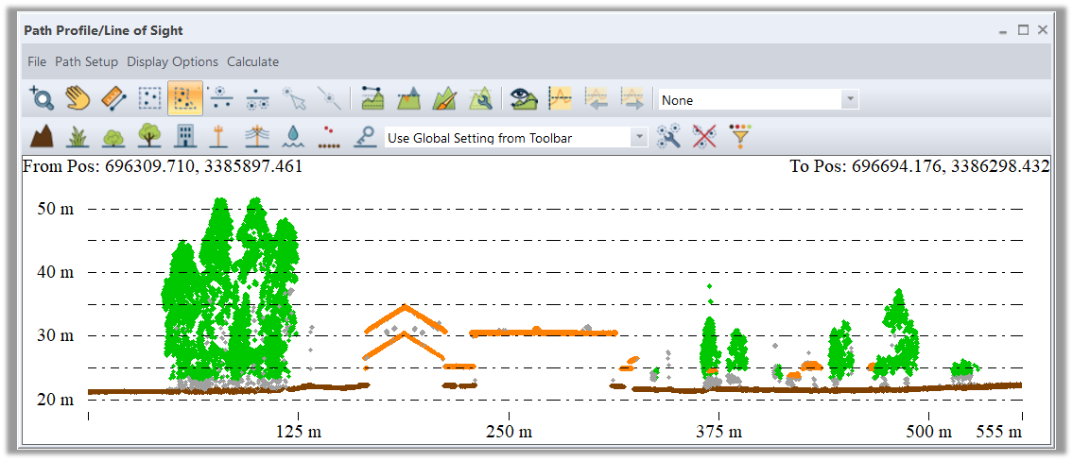This screenshot has height=461, width=1073.
Task: Open the point cloud wrench edit icon
Action: (x=667, y=136)
